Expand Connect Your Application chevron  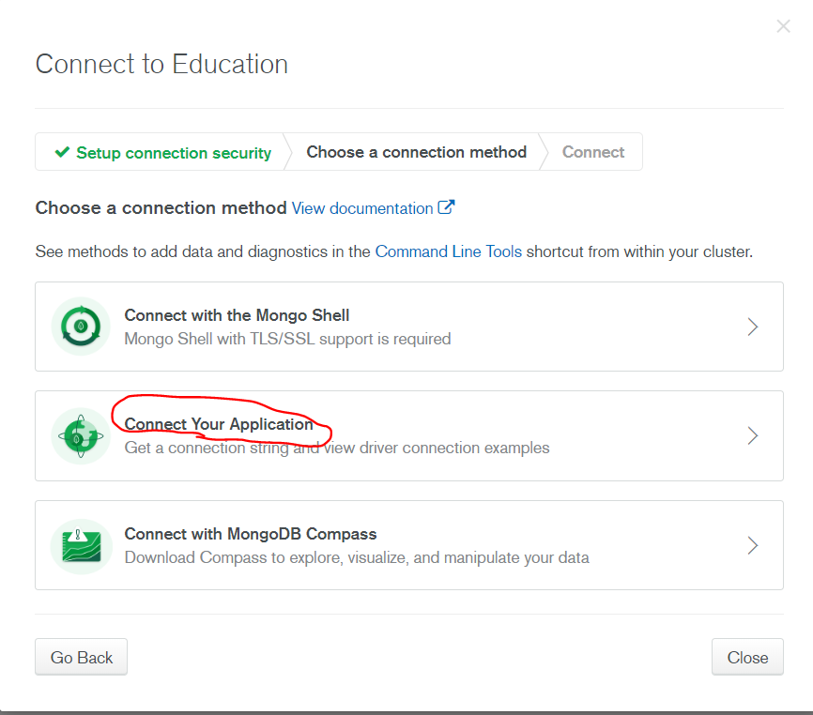[x=753, y=435]
